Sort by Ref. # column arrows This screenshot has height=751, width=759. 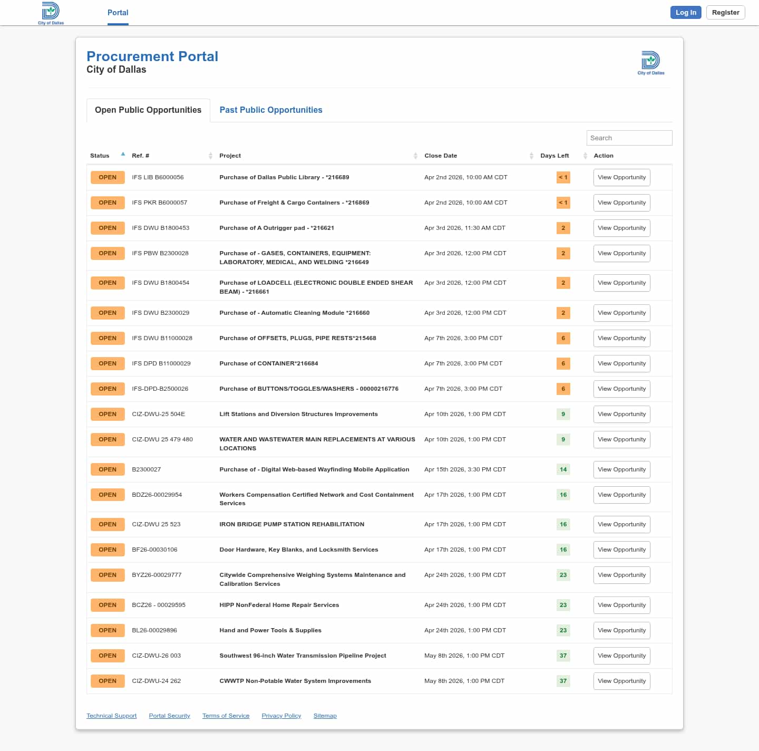(210, 156)
